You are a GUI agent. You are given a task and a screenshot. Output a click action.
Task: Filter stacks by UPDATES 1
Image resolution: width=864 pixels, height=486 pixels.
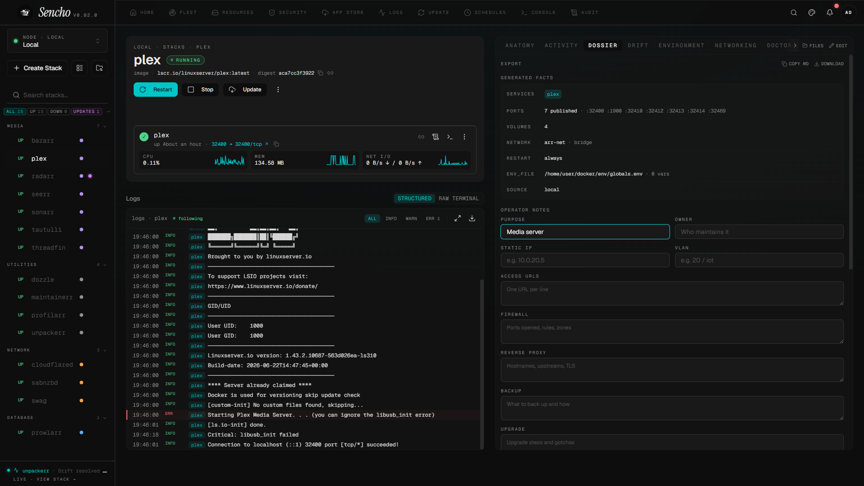point(86,112)
